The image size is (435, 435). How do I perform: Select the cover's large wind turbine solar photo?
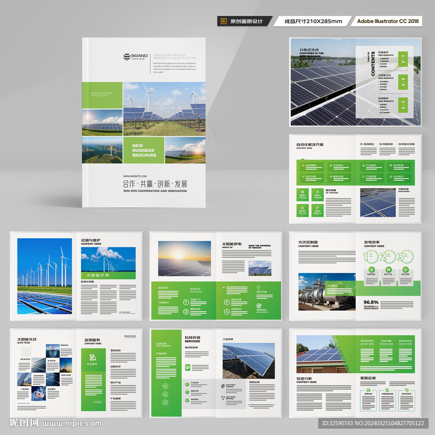(164, 109)
